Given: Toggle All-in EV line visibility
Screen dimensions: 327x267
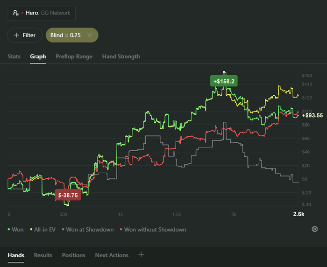Looking at the screenshot, I should pos(45,230).
